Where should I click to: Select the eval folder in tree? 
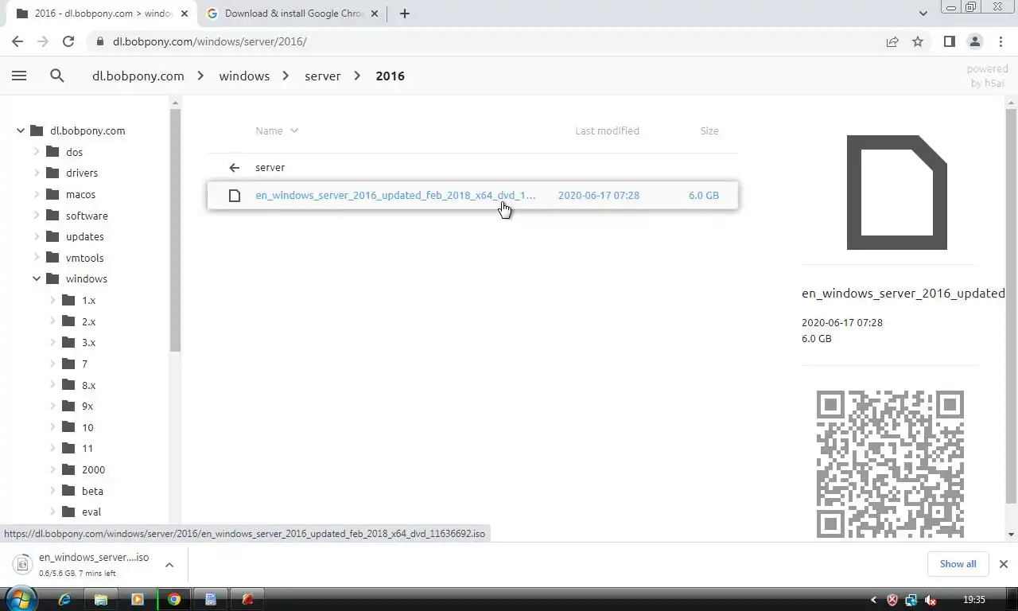click(91, 512)
